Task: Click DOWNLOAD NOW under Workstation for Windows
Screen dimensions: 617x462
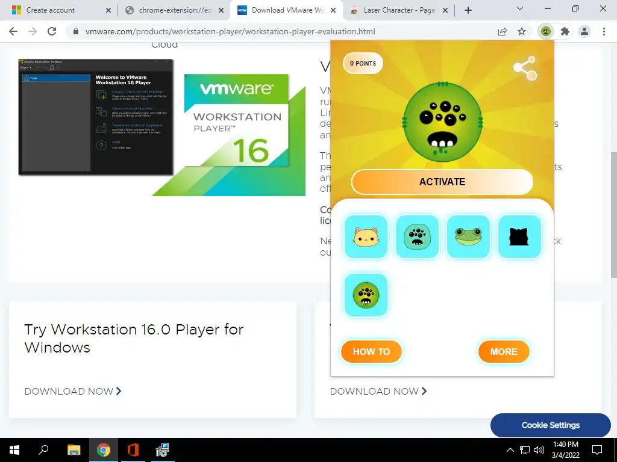Action: pos(73,391)
